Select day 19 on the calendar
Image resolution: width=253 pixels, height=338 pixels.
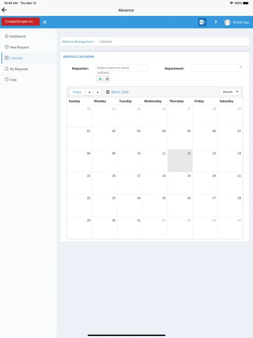[180, 183]
